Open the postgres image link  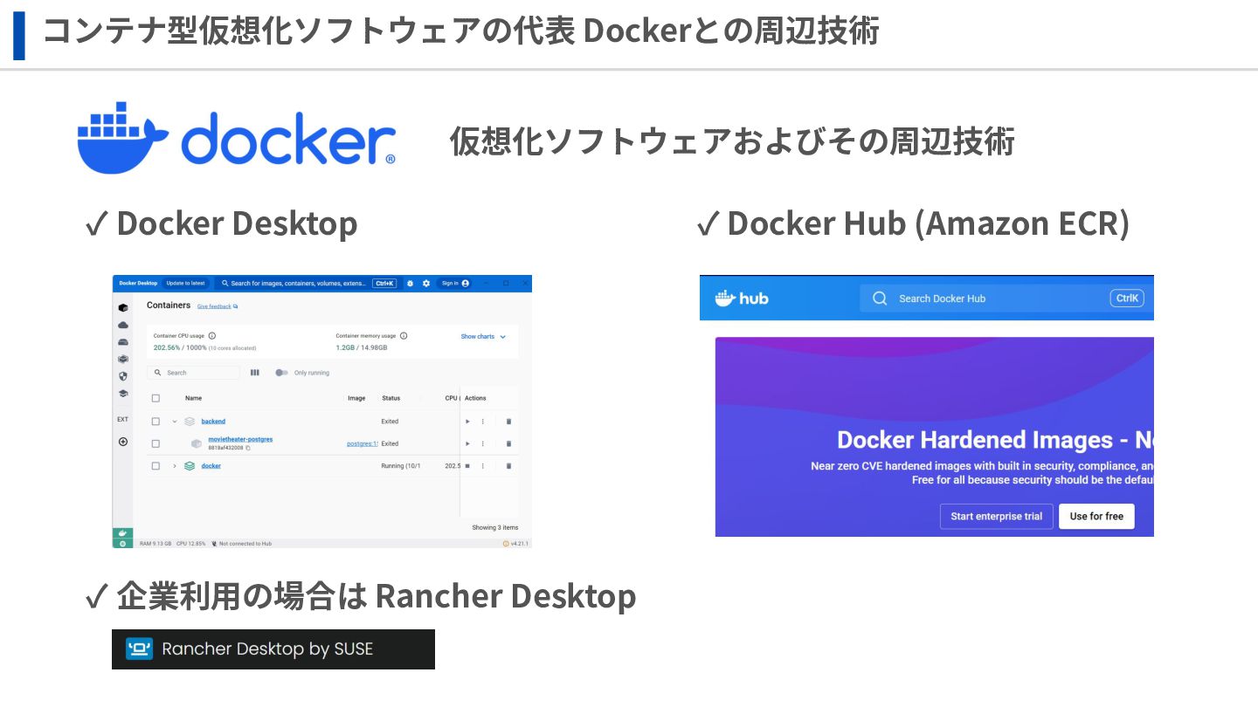pos(363,443)
